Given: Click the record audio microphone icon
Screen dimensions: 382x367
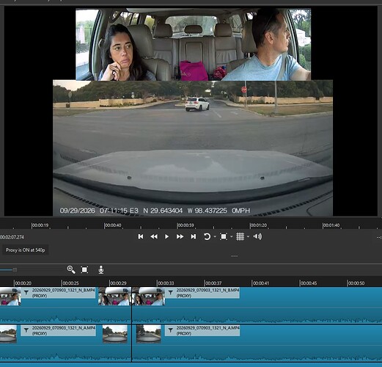Looking at the screenshot, I should pos(101,269).
